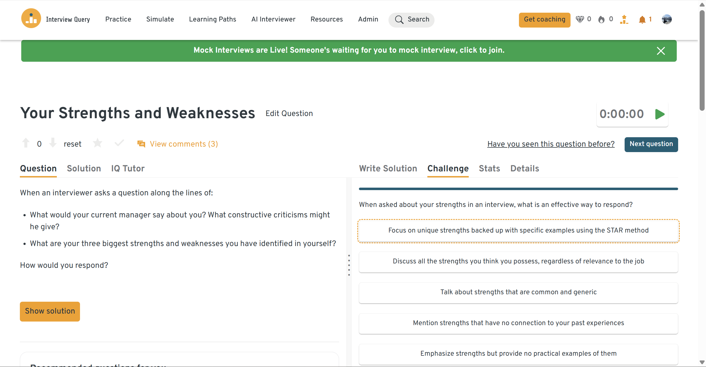The image size is (706, 367).
Task: Click the diamond gems icon
Action: point(580,19)
